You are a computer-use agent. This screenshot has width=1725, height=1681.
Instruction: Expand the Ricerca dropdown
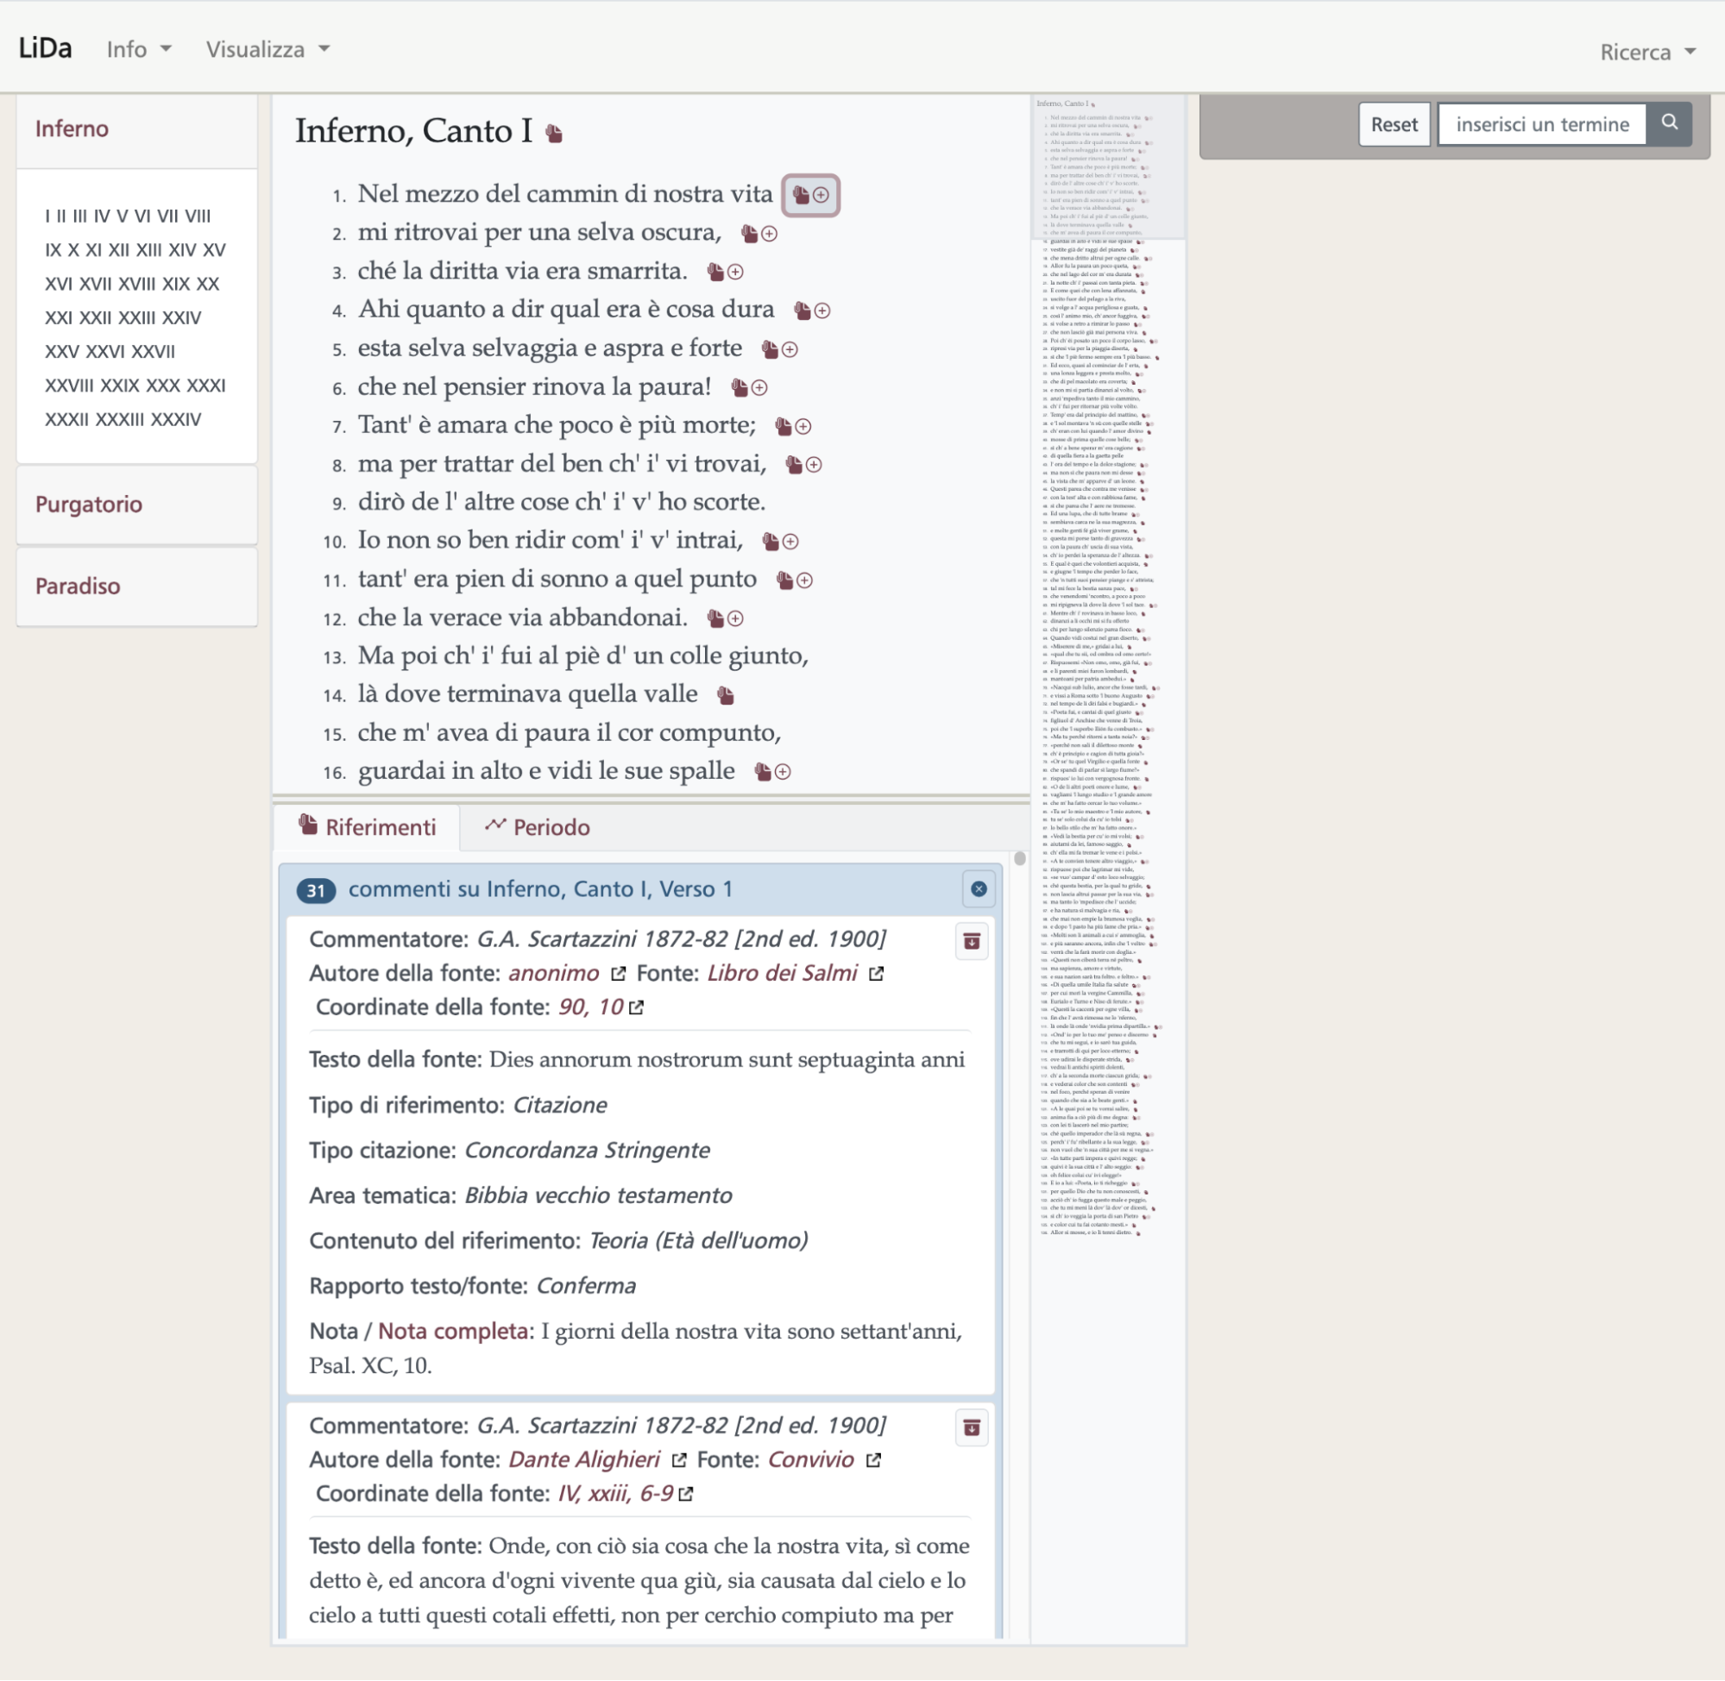1647,52
